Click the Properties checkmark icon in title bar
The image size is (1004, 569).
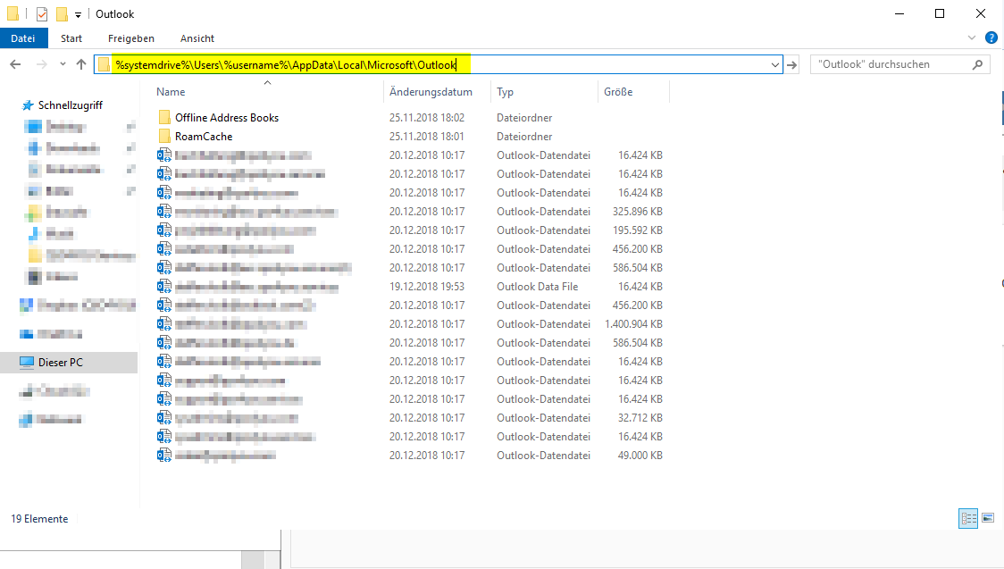click(x=42, y=14)
